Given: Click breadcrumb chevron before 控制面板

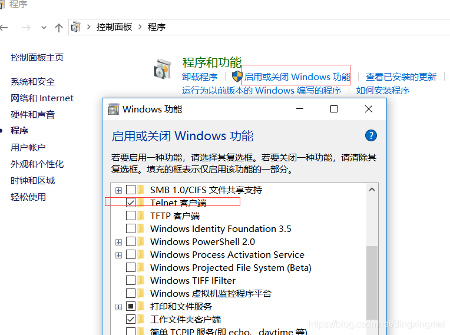Looking at the screenshot, I should click(x=89, y=27).
